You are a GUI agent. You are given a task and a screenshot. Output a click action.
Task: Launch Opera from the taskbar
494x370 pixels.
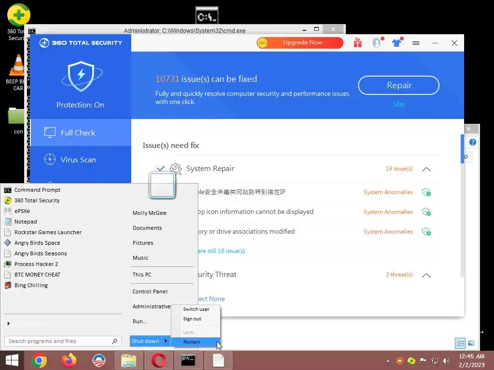[x=158, y=360]
